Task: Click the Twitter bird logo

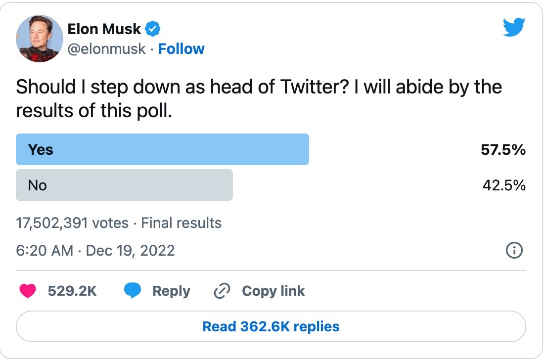Action: tap(514, 27)
